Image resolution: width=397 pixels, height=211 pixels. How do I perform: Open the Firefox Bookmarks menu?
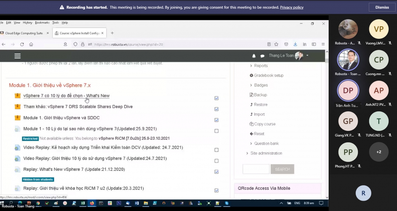[x=42, y=23]
